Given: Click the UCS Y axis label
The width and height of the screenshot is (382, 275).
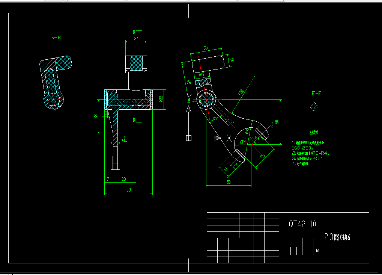Looking at the screenshot, I should click(x=190, y=98).
